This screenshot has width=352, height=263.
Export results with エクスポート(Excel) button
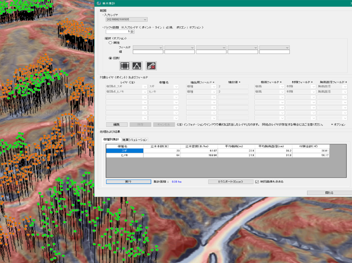231,181
